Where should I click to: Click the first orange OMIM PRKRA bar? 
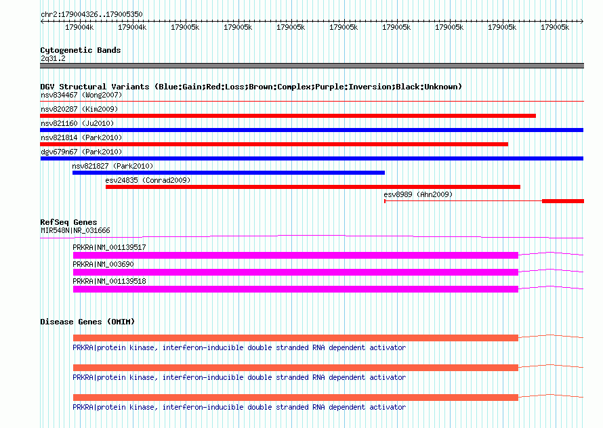click(x=295, y=338)
